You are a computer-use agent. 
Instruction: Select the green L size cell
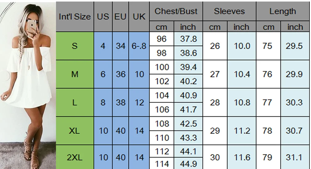point(75,102)
